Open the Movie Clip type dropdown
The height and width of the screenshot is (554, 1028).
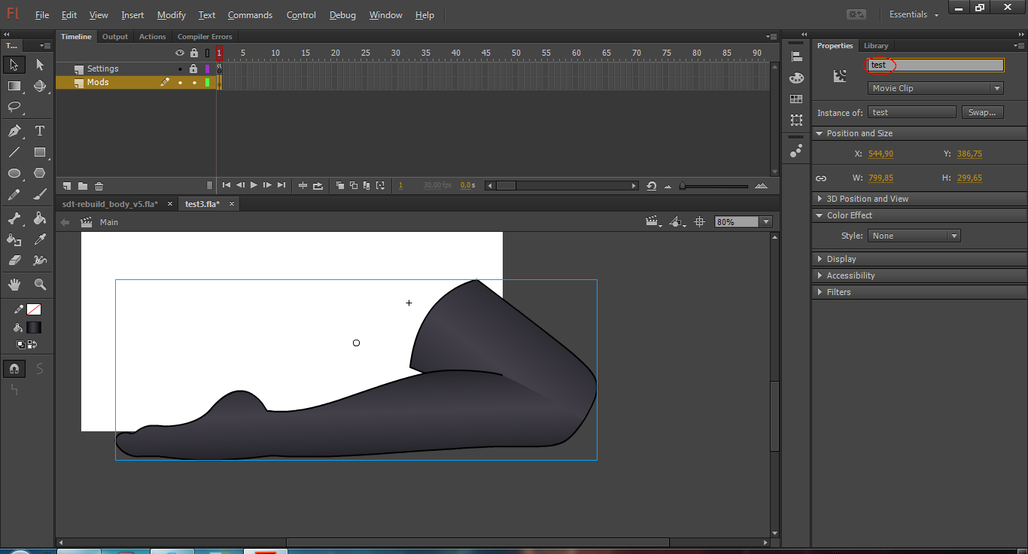point(935,88)
